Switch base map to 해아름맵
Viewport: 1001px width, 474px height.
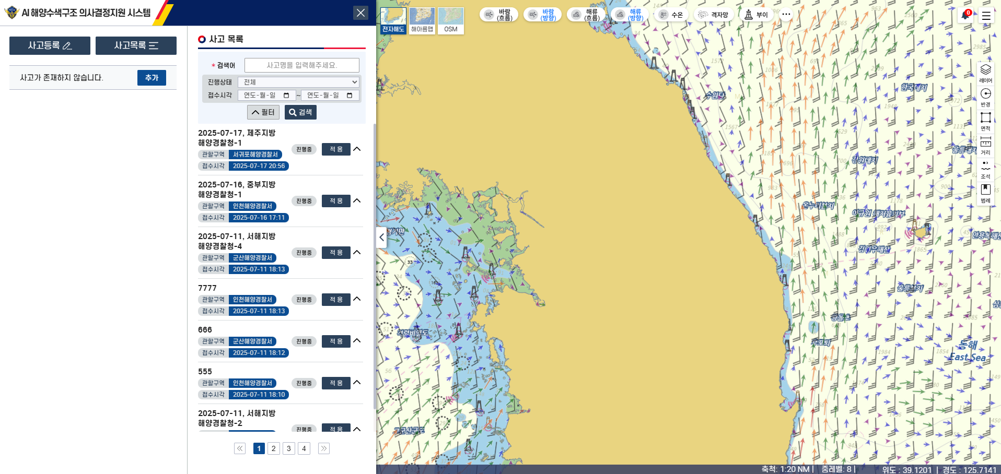(x=422, y=21)
